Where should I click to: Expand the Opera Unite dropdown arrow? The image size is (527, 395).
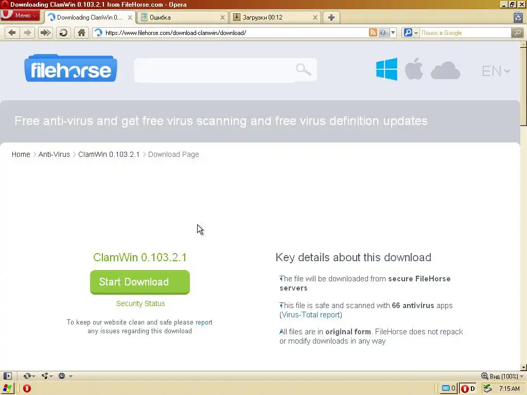click(51, 376)
